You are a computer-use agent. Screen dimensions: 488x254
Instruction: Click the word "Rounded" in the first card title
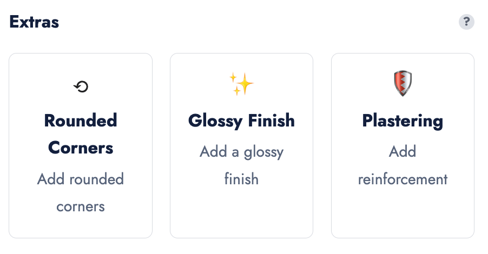pyautogui.click(x=81, y=120)
